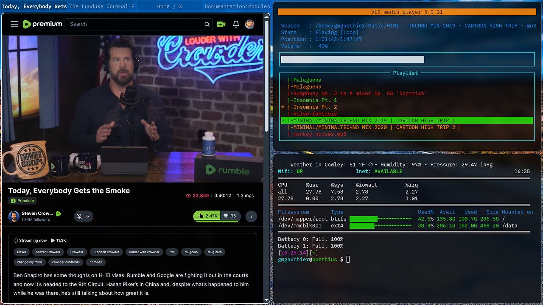The image size is (543, 305).
Task: Switch to the Home / X tab
Action: point(169,6)
